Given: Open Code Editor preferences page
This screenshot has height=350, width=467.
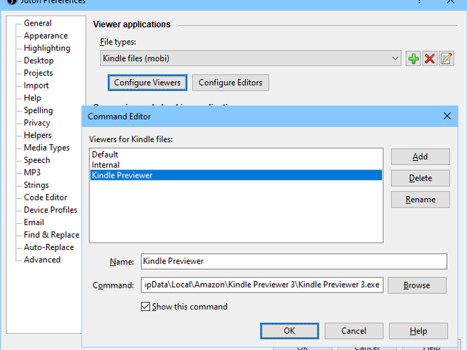Looking at the screenshot, I should (45, 197).
